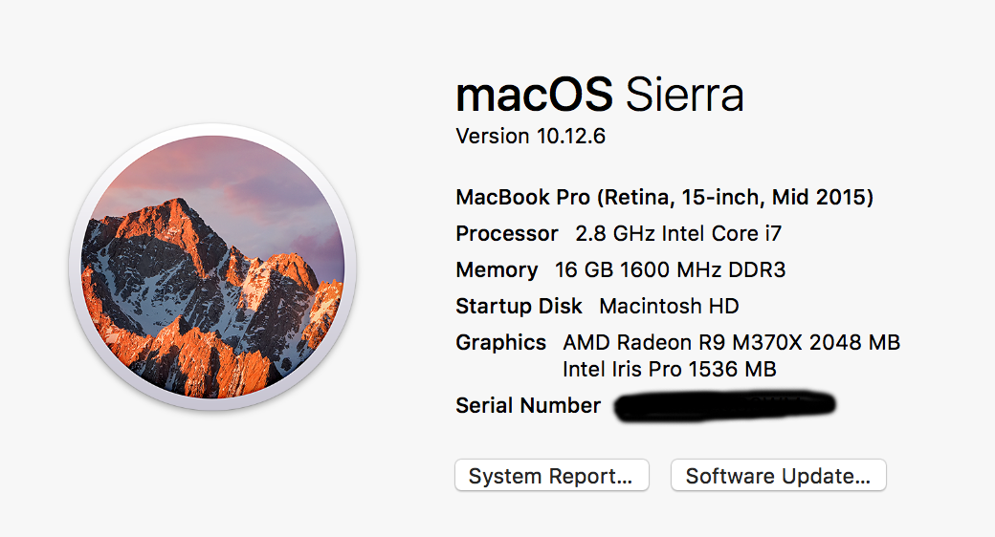Select the "MacBook Pro" model name
This screenshot has width=995, height=537.
pos(517,198)
